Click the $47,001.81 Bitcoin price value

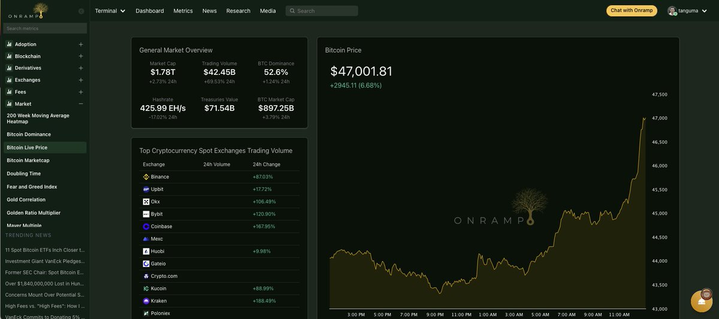[x=361, y=71]
